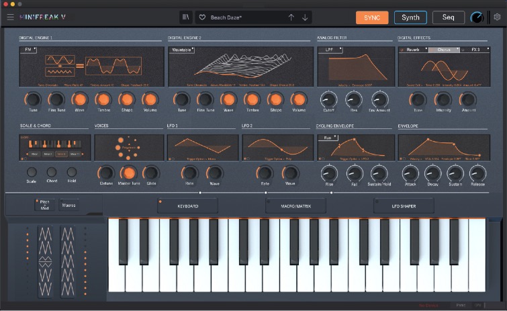Enable the Macros touch strip mode

[68, 206]
